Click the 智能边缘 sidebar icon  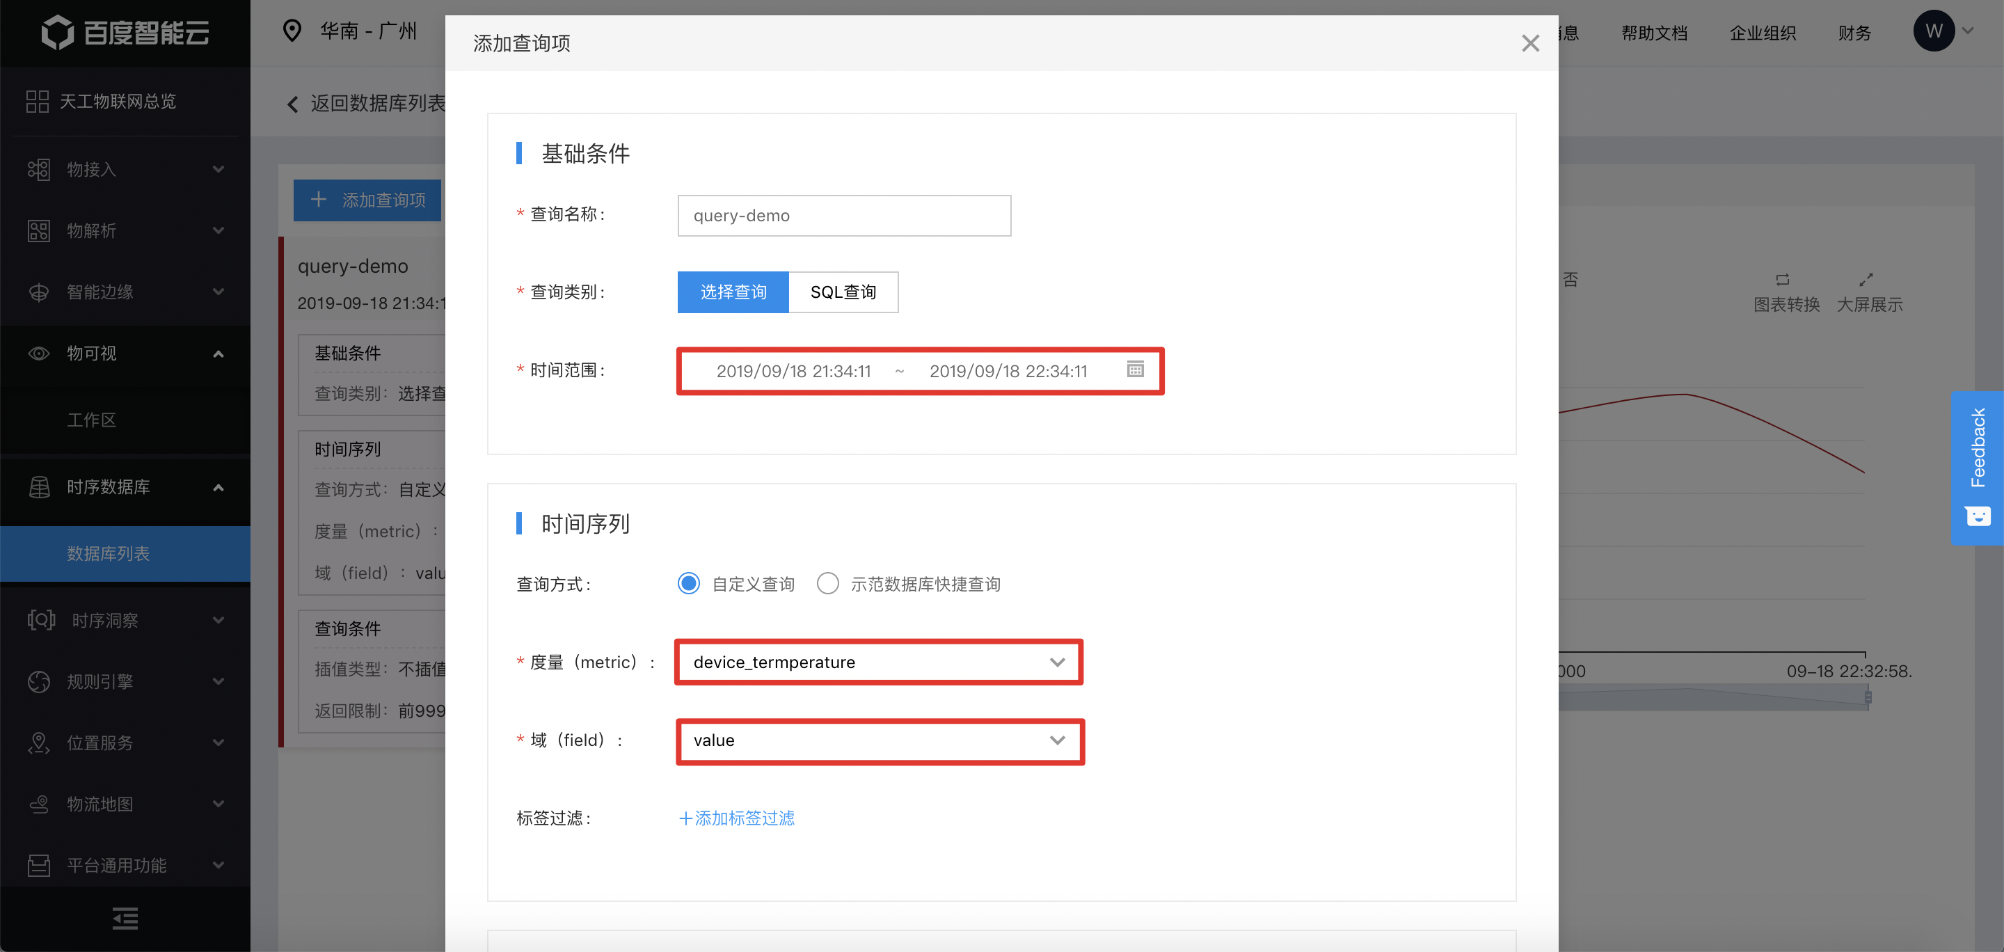point(39,292)
